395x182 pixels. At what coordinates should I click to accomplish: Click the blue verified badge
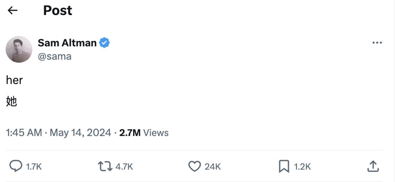[105, 43]
